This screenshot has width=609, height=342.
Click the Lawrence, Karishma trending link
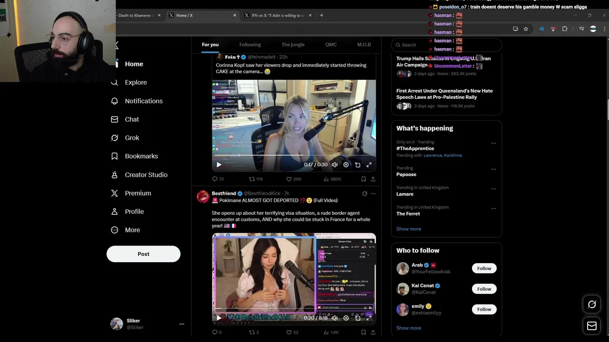pos(442,155)
